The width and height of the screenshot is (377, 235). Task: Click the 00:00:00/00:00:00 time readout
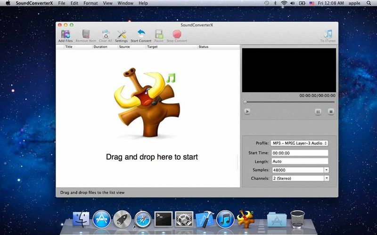(x=317, y=95)
